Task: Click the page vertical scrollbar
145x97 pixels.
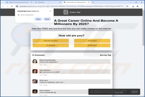Action: [143, 28]
